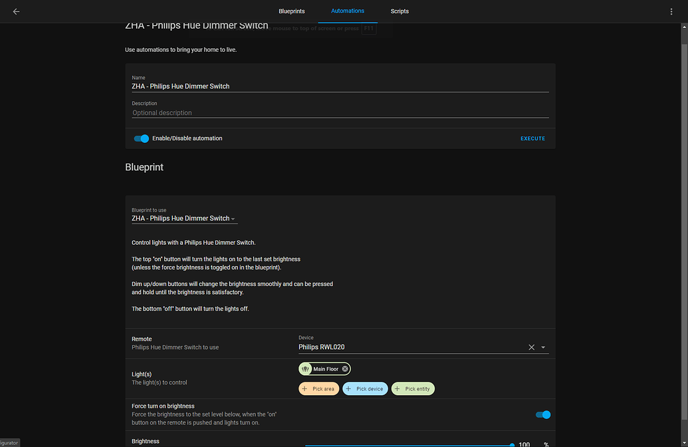Image resolution: width=688 pixels, height=447 pixels.
Task: Open the three-dot overflow menu
Action: pyautogui.click(x=672, y=11)
